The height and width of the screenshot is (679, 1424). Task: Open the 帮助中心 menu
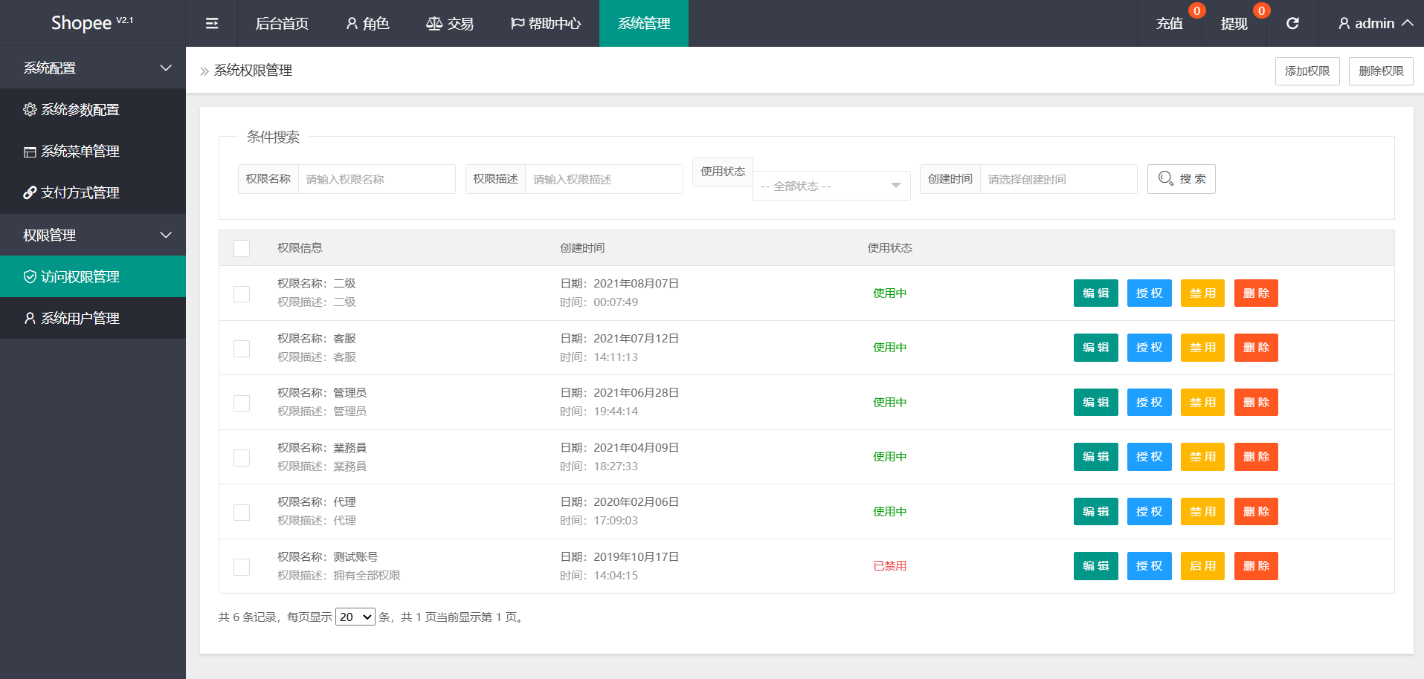[545, 24]
